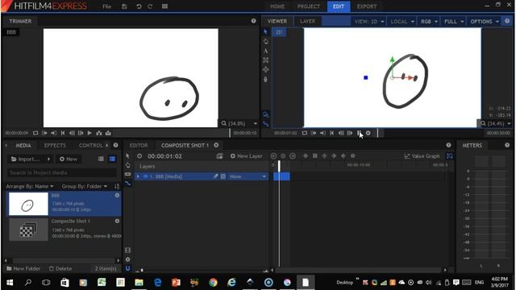
Task: Select the Mask tool in Viewer toolbar
Action: pyautogui.click(x=265, y=60)
